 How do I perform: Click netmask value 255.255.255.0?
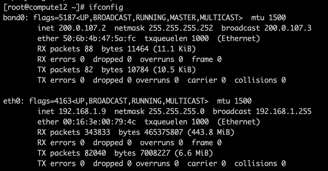(177, 111)
